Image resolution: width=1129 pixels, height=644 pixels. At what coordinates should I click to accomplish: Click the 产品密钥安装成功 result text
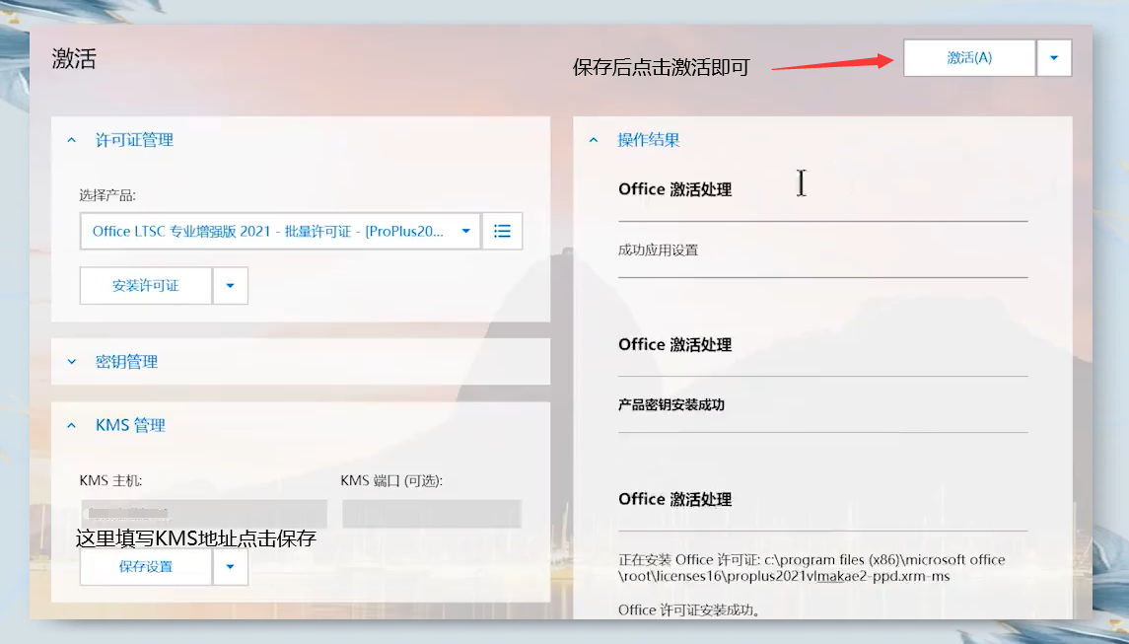tap(671, 404)
